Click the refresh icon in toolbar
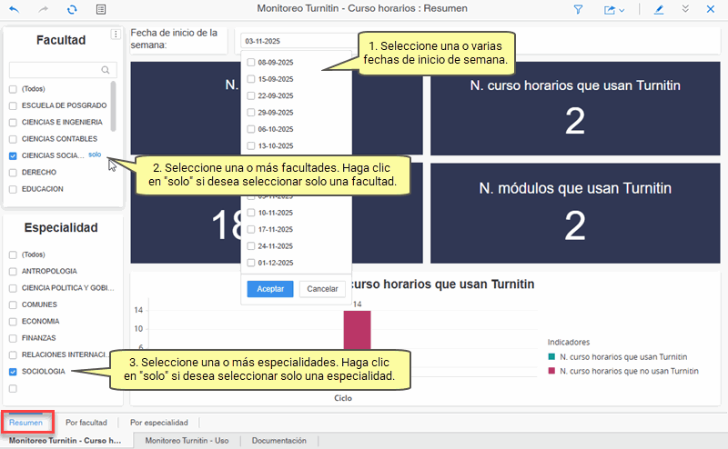This screenshot has height=449, width=728. [x=72, y=9]
